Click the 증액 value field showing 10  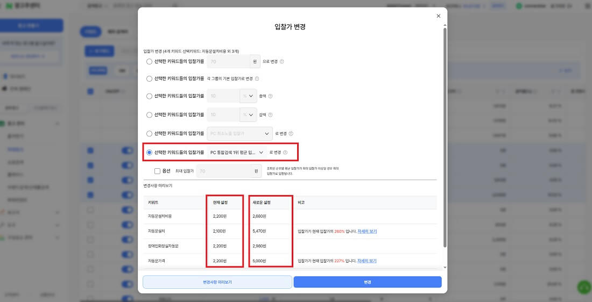coord(223,96)
